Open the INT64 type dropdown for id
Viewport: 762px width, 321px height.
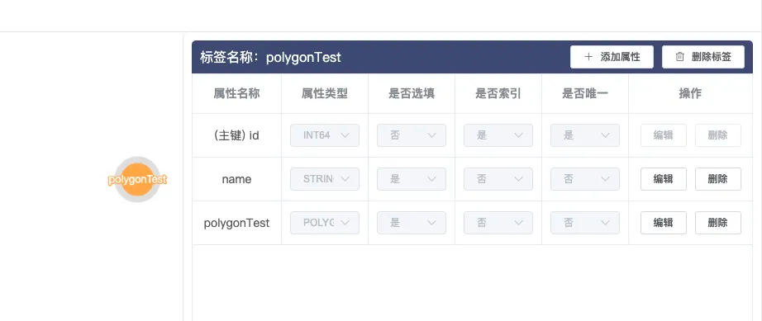[325, 135]
